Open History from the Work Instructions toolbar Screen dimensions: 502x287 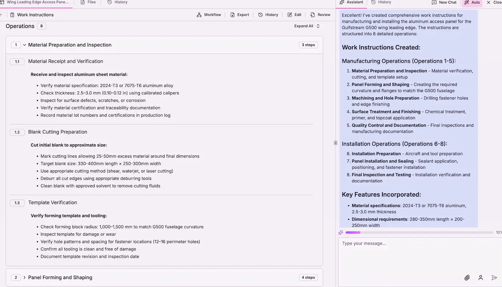tap(261, 14)
